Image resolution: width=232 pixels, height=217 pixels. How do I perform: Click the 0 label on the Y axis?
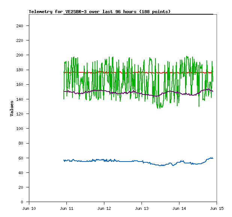[x=24, y=202]
